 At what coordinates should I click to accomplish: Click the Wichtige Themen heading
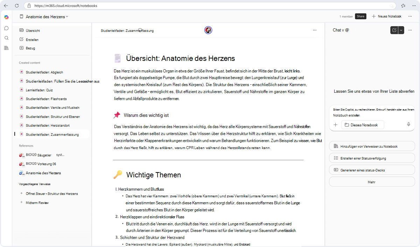[154, 175]
